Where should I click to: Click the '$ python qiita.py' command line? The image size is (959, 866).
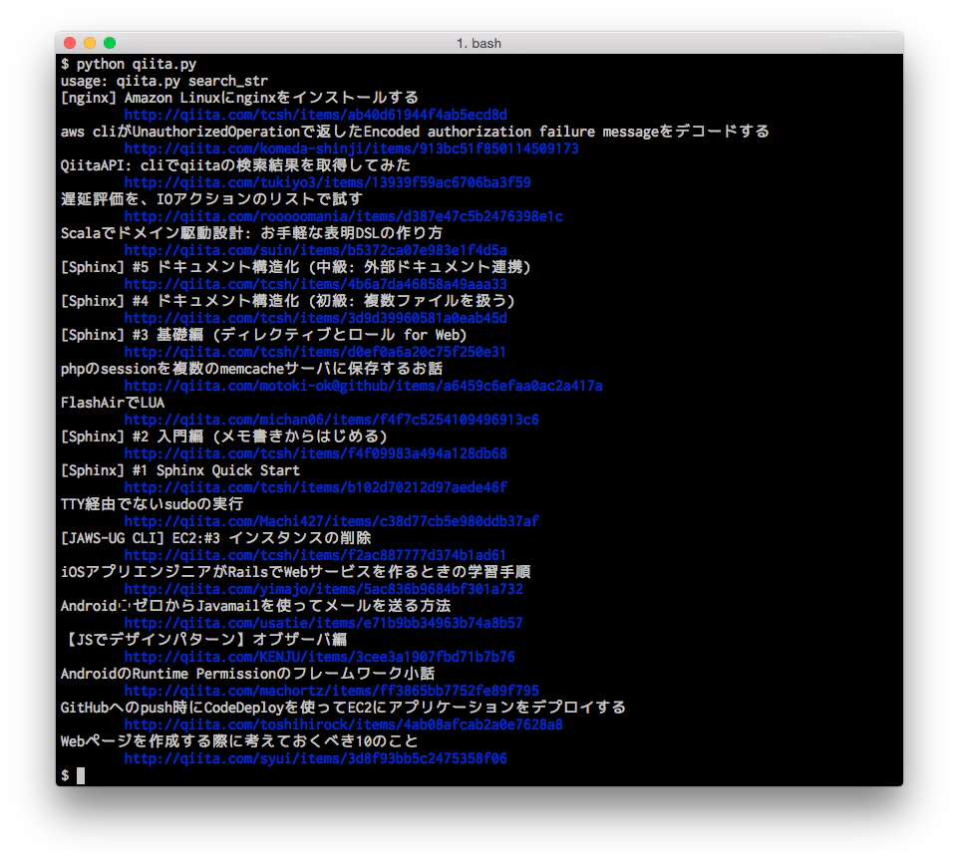[x=129, y=64]
